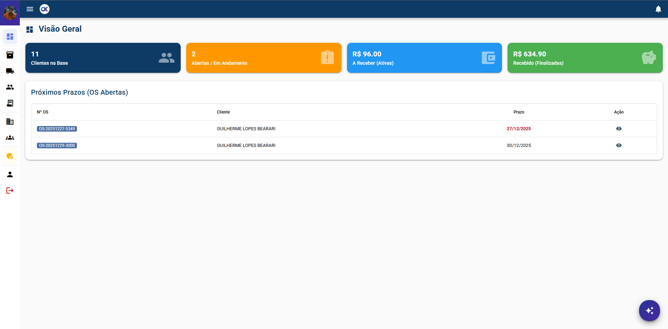The image size is (668, 329).
Task: Click the logout arrow icon at sidebar bottom
Action: [x=10, y=190]
